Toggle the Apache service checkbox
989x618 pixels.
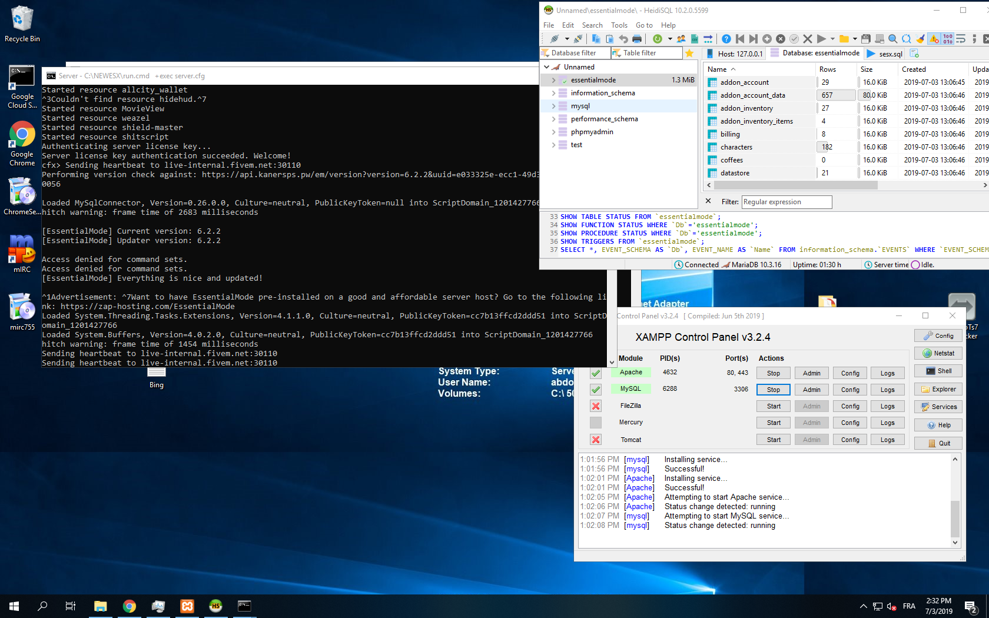tap(596, 373)
